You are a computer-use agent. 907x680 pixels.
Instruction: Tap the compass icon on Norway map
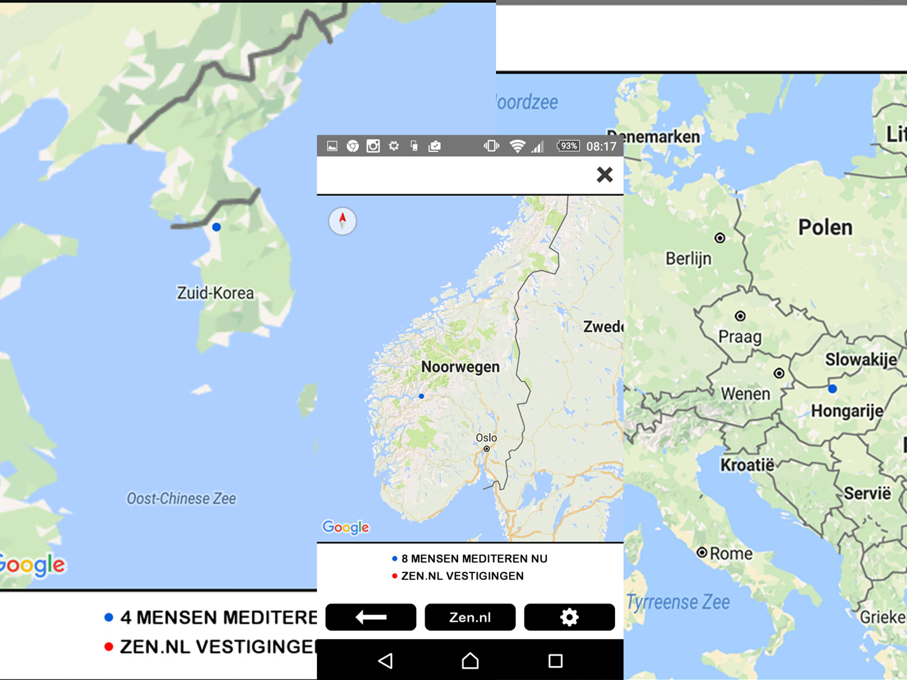click(x=342, y=221)
